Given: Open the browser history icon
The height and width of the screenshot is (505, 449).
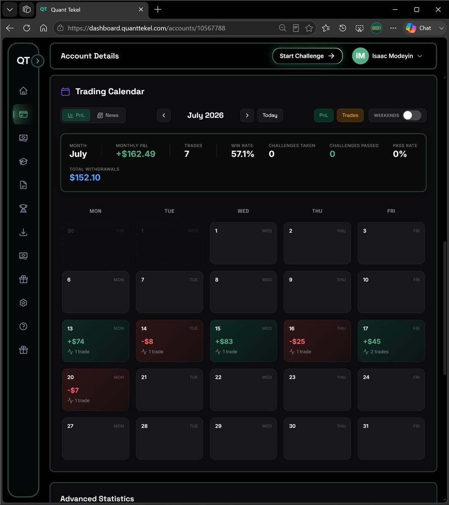Looking at the screenshot, I should tap(343, 28).
